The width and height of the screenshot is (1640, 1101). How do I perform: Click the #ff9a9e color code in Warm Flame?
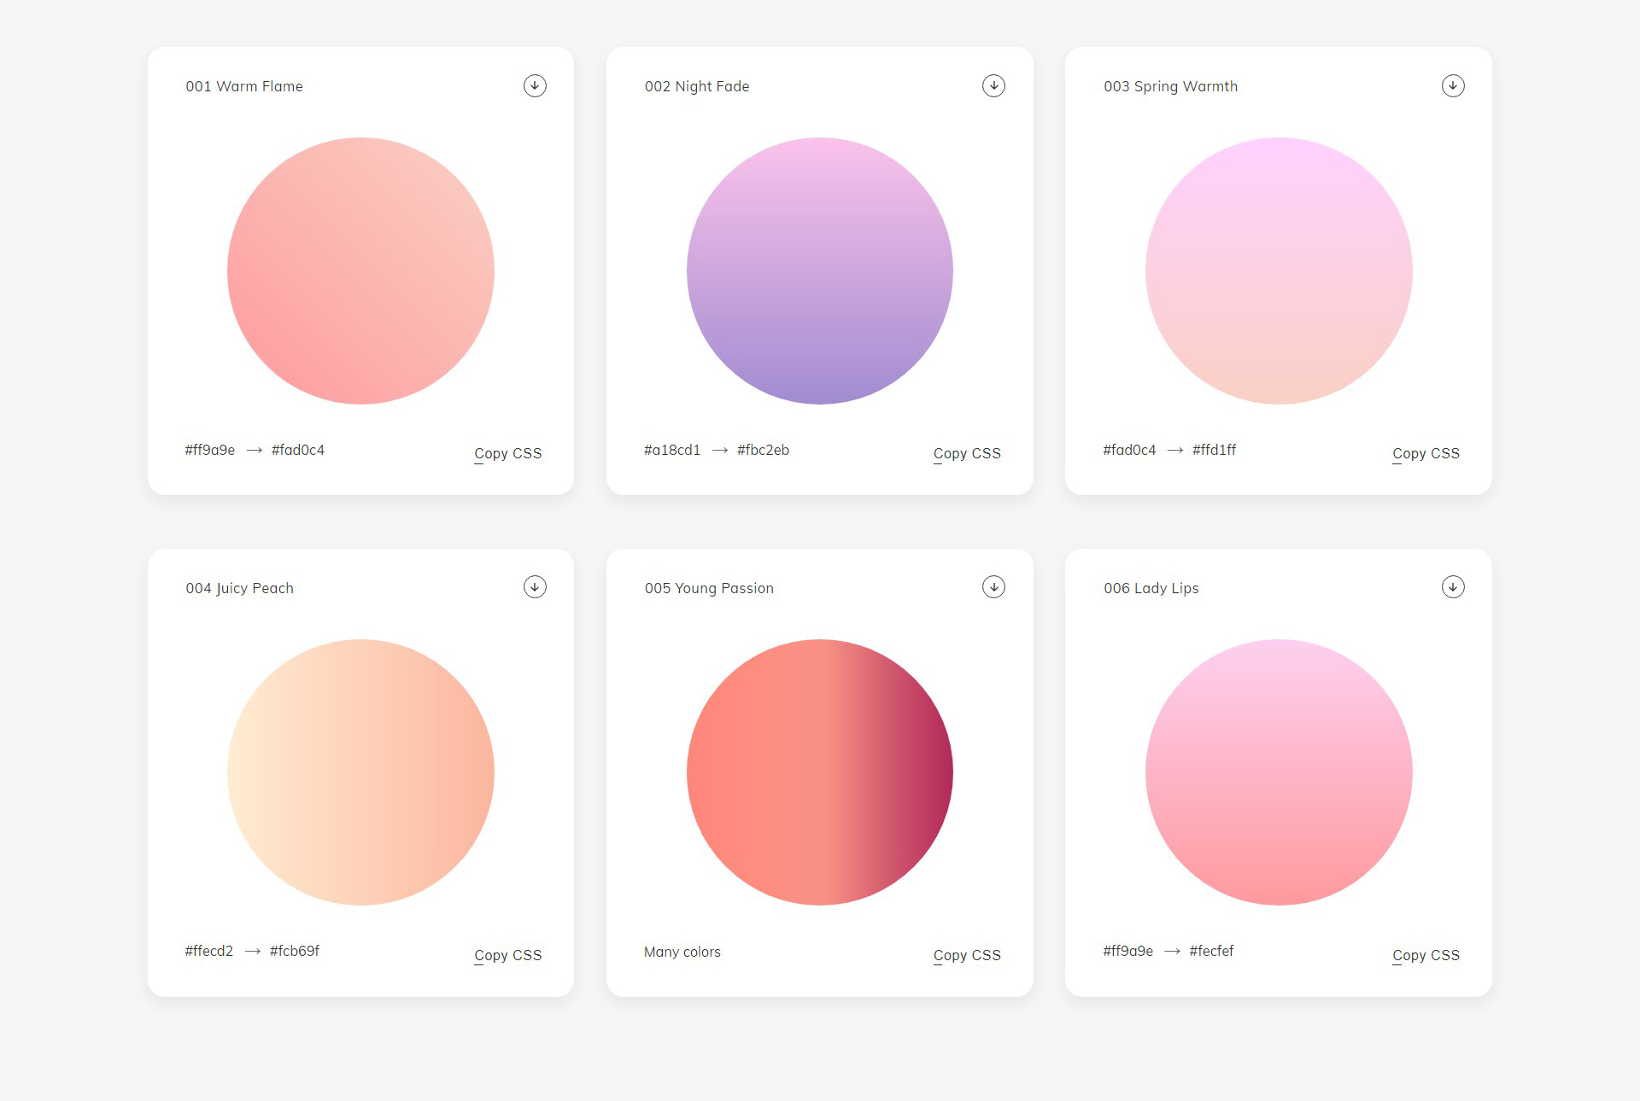click(210, 450)
